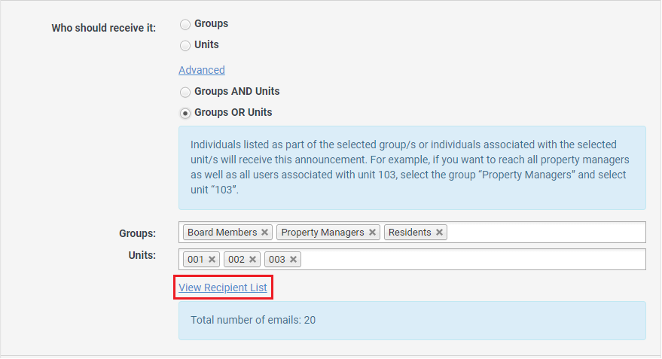Viewport: 662px width, 359px height.
Task: Remove unit 001 from Units
Action: coord(212,259)
